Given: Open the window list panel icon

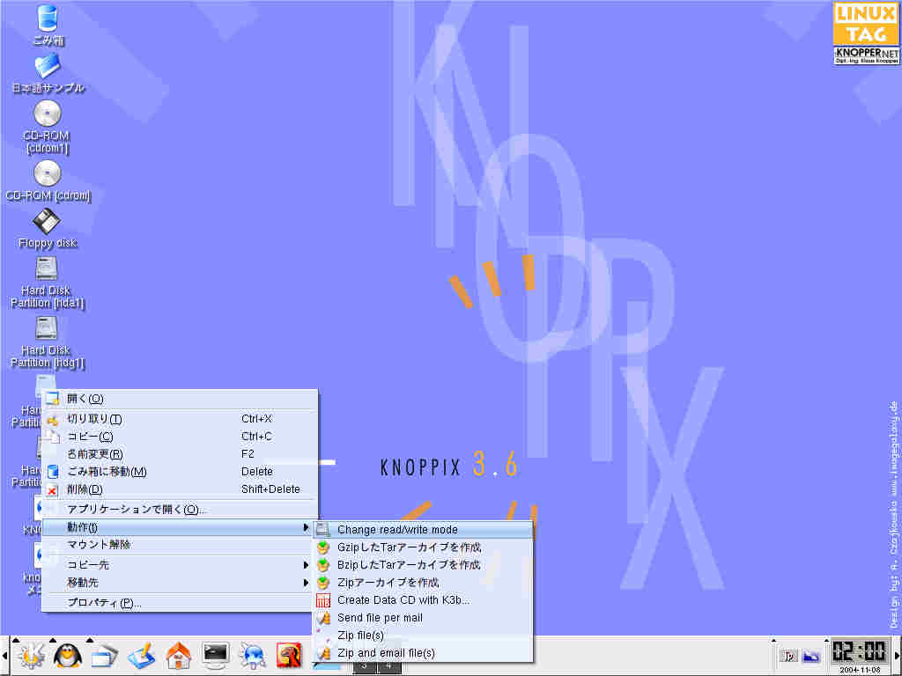Looking at the screenshot, I should (x=104, y=656).
